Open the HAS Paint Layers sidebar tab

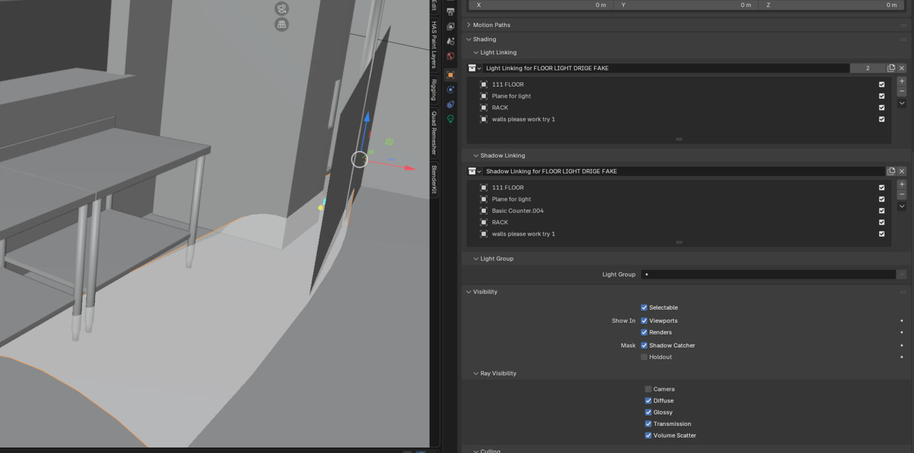click(434, 45)
